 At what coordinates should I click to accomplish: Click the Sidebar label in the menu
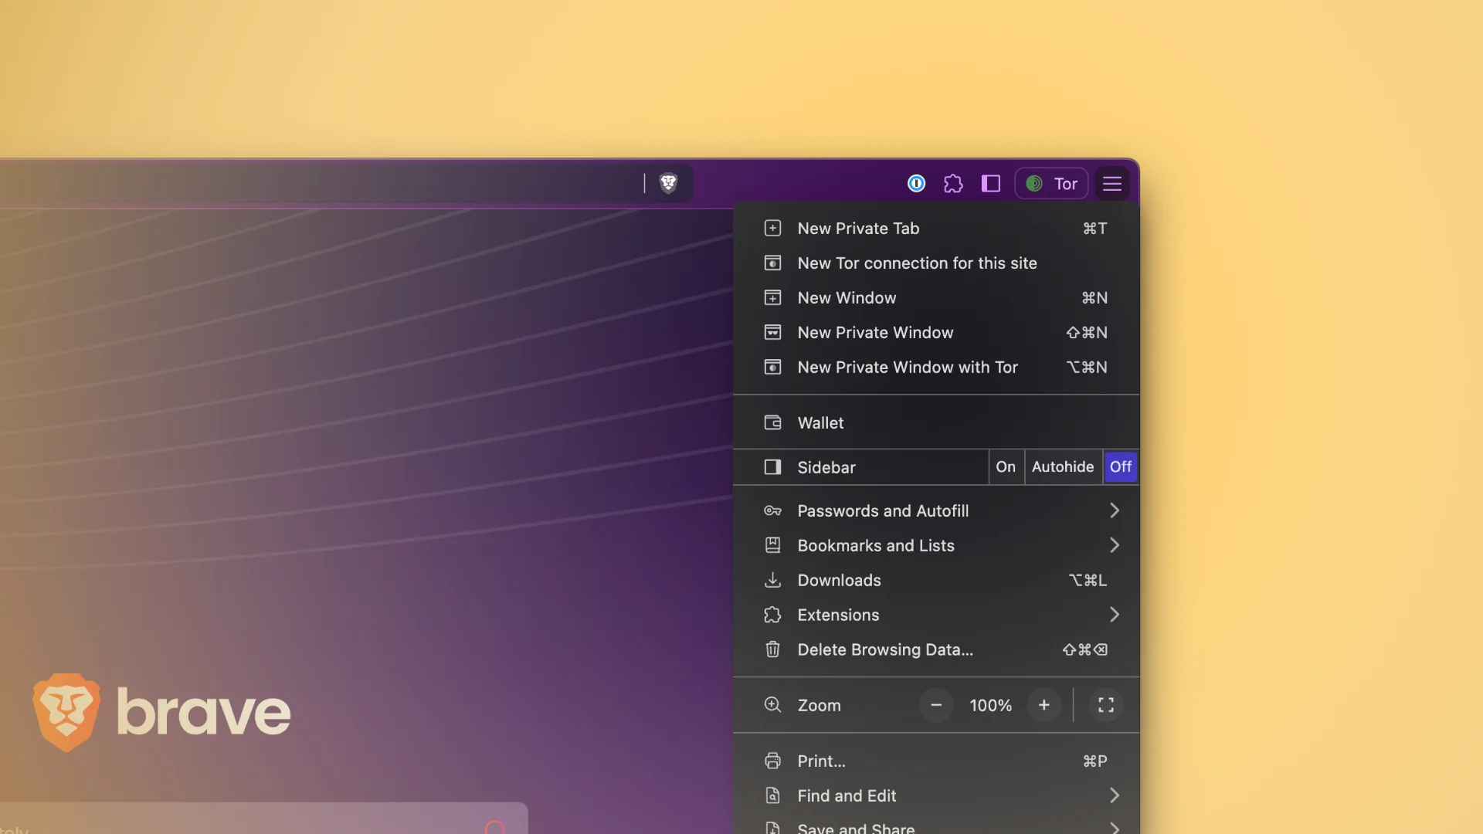(826, 467)
